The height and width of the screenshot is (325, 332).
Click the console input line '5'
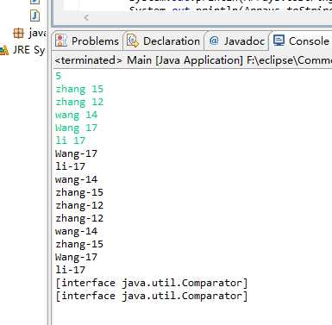pyautogui.click(x=59, y=76)
